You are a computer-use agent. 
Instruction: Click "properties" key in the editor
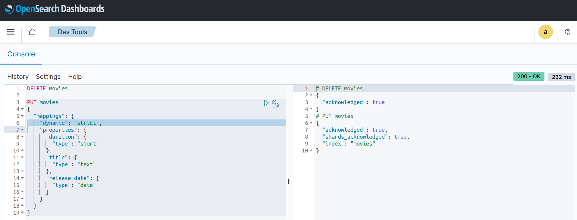pyautogui.click(x=58, y=130)
